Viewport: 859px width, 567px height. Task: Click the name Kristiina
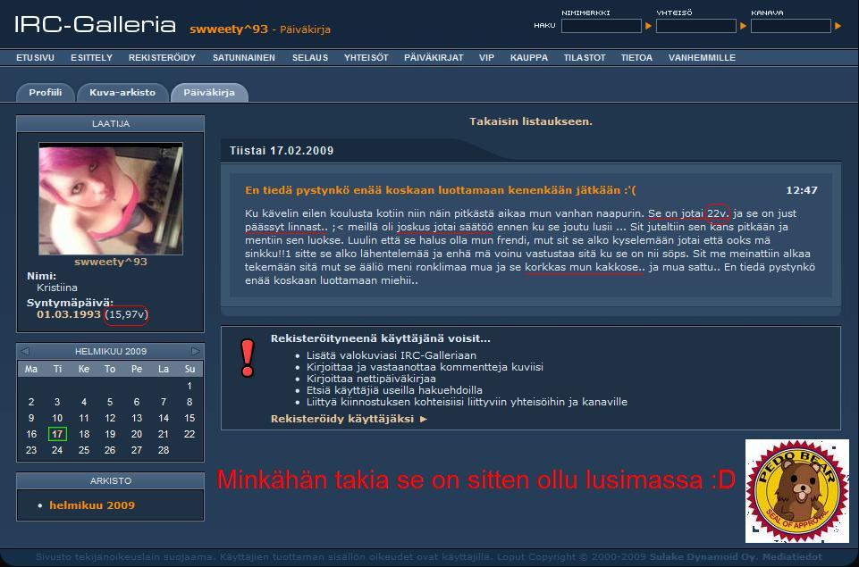tap(57, 288)
